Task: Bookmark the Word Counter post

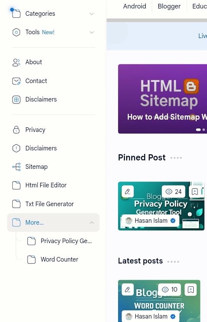Action: click(191, 290)
